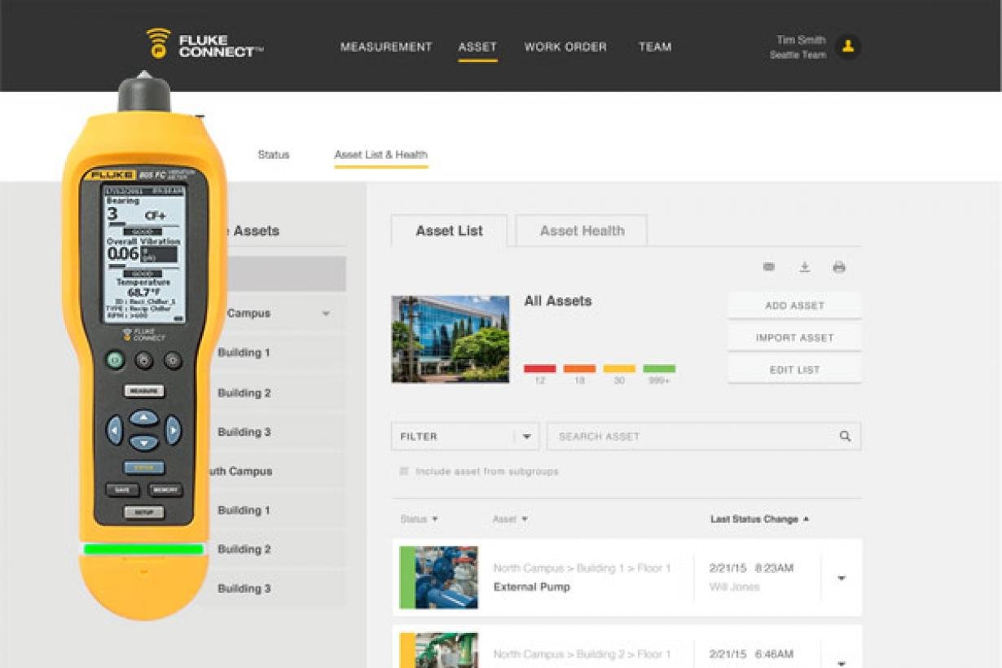
Task: Switch to the Asset Health tab
Action: (x=582, y=231)
